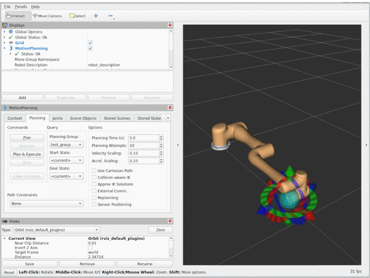370x278 pixels.
Task: Click the Add display button
Action: (23, 98)
